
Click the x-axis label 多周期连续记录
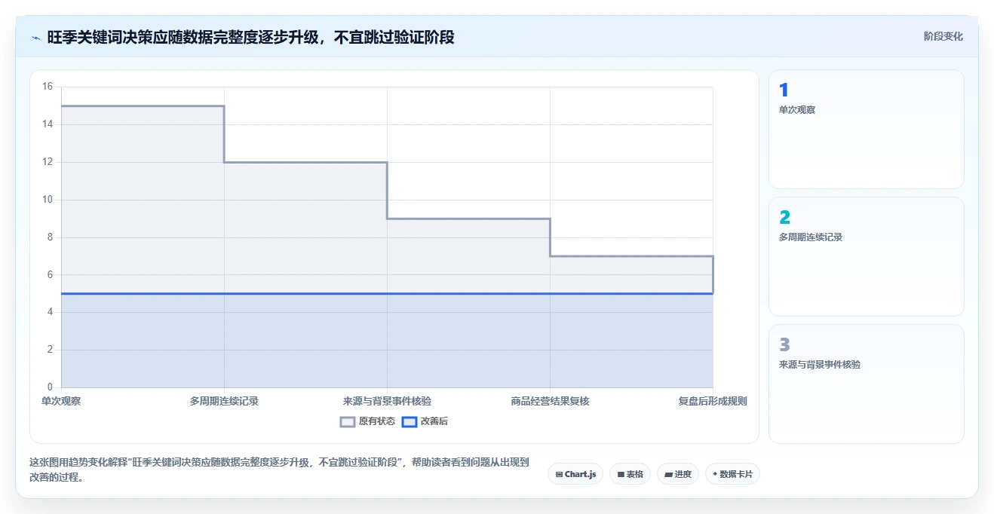pos(224,401)
